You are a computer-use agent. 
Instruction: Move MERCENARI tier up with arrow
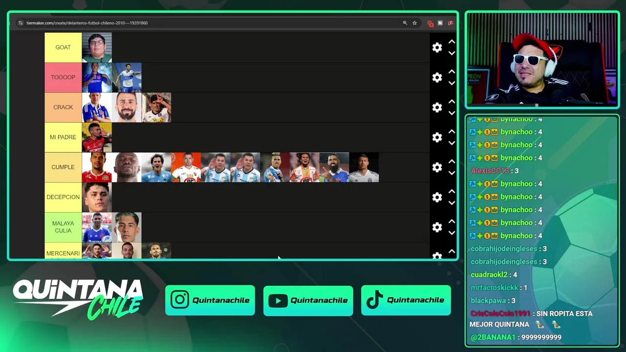pos(452,251)
